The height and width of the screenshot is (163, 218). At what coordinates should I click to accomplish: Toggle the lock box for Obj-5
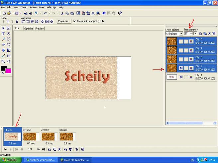186,41
